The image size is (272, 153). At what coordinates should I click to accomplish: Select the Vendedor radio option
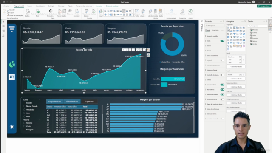click(25, 110)
